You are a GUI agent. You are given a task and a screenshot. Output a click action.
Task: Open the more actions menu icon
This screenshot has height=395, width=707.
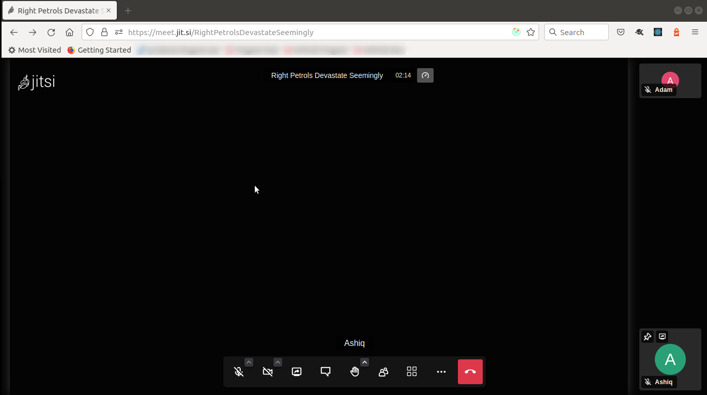[441, 371]
